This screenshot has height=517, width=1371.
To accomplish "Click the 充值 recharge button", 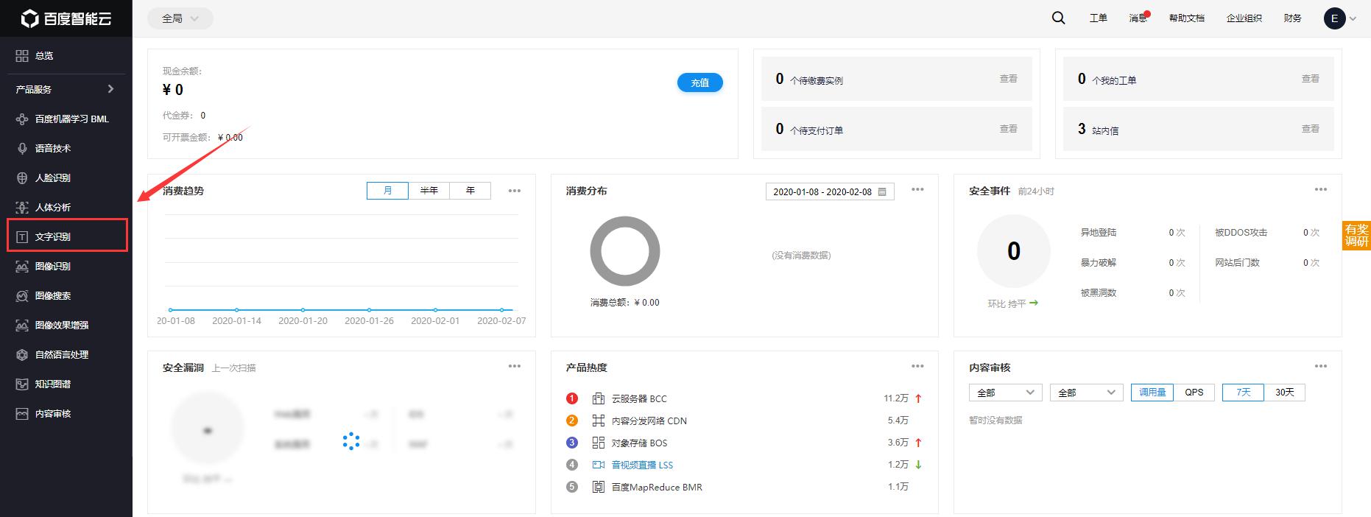I will coord(699,83).
